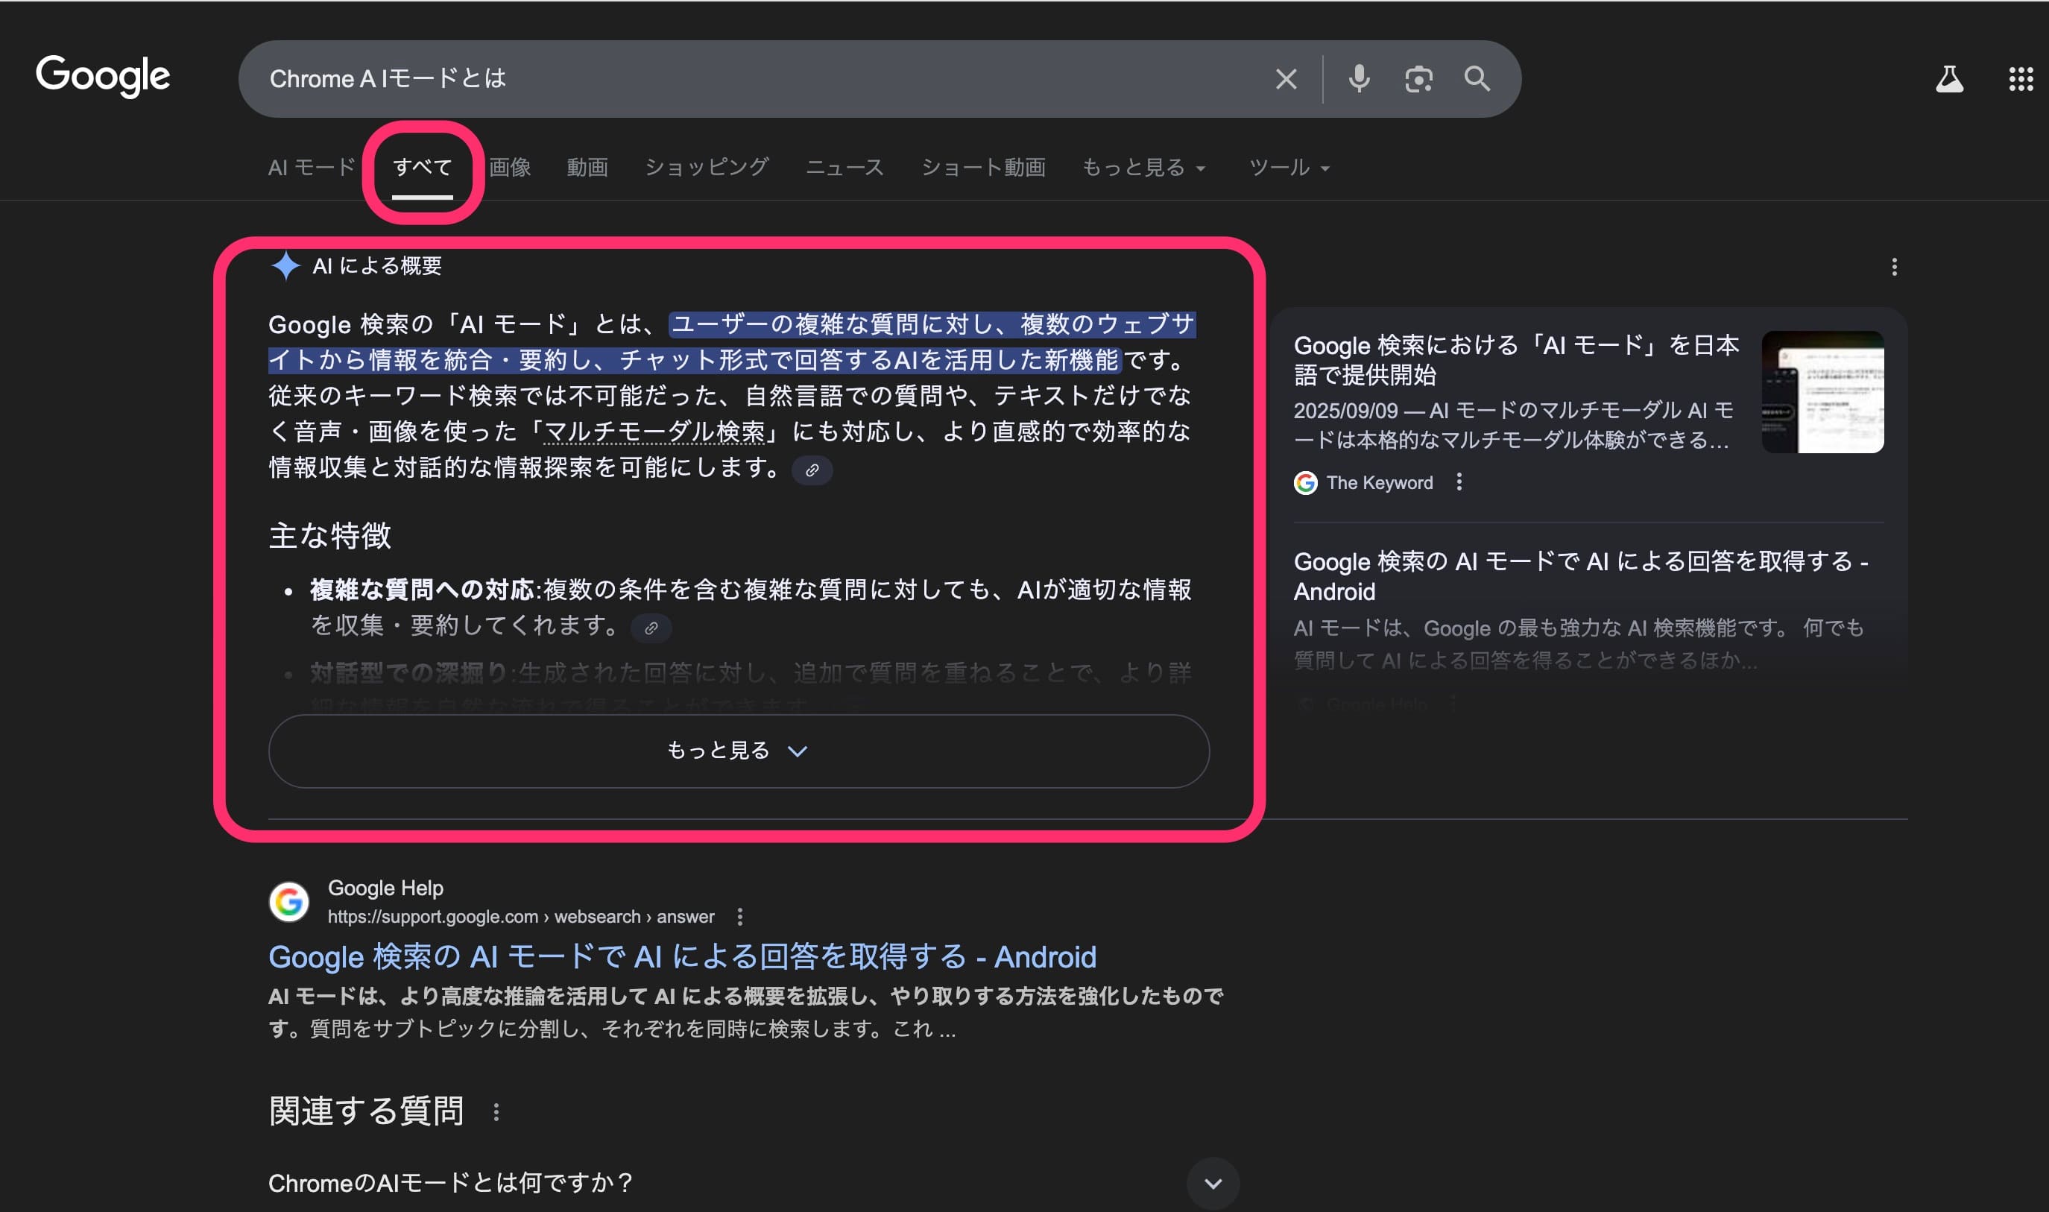This screenshot has width=2049, height=1212.
Task: Open AI overview three-dot options menu
Action: tap(1894, 267)
